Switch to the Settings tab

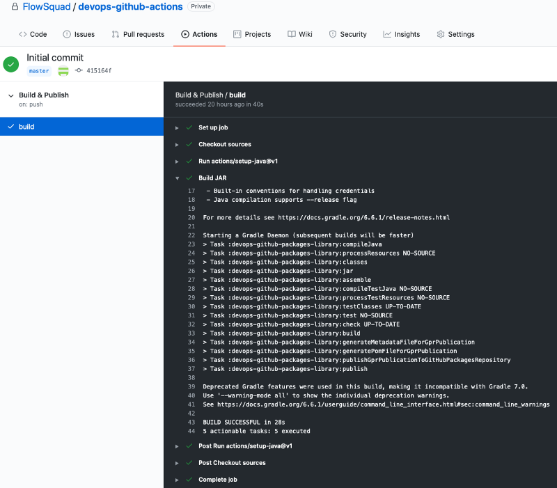[x=455, y=34]
